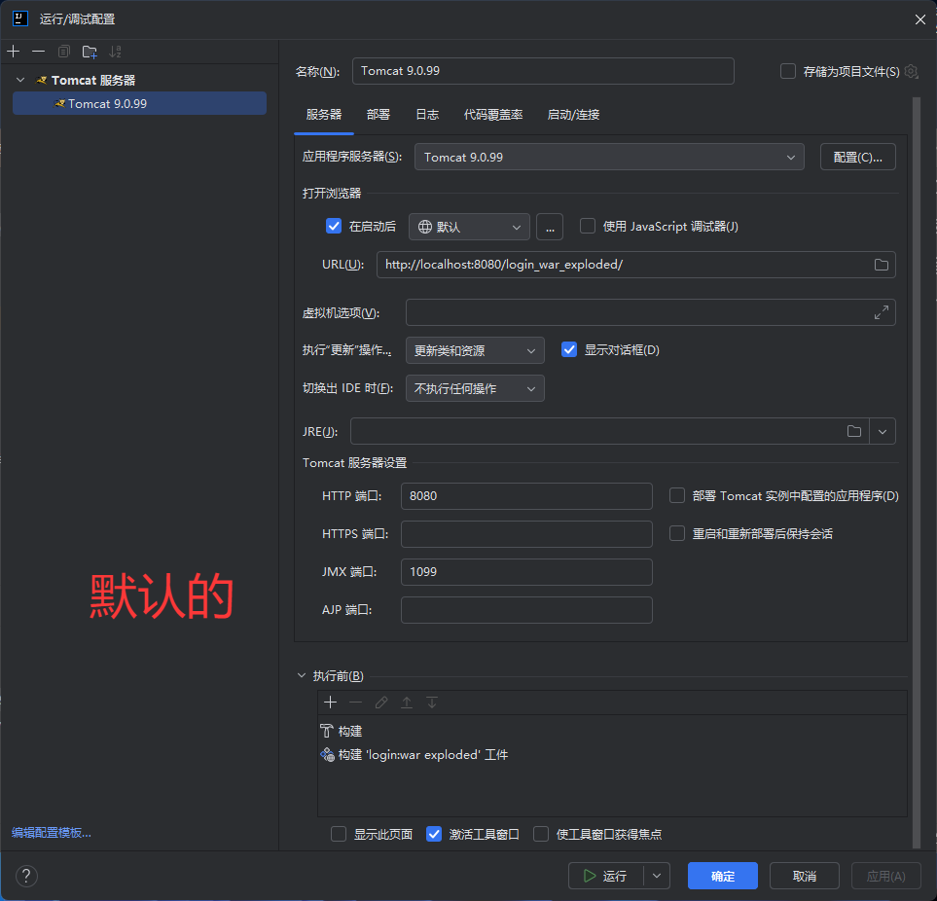Switch to 启动/连接 tab

pos(574,115)
